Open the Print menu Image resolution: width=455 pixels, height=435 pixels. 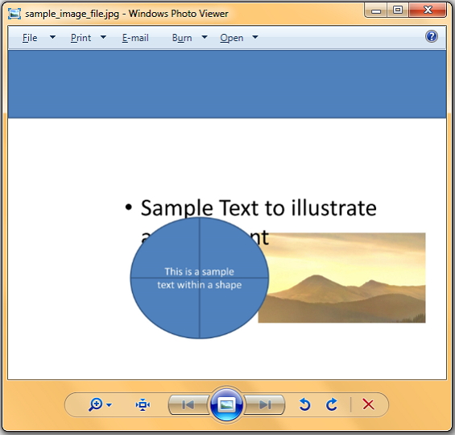click(81, 38)
